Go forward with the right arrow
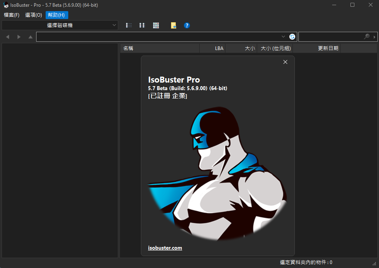Viewport: 379px width, 268px height. [19, 37]
